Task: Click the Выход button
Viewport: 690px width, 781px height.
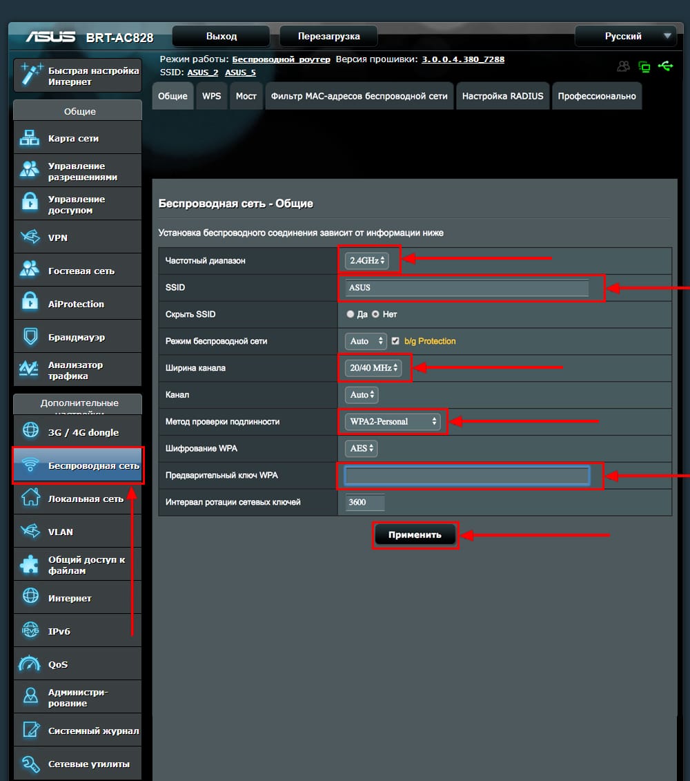Action: (x=221, y=37)
